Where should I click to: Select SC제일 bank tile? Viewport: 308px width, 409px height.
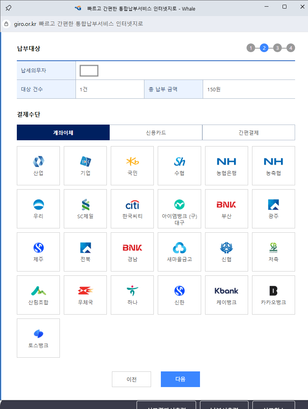point(85,209)
